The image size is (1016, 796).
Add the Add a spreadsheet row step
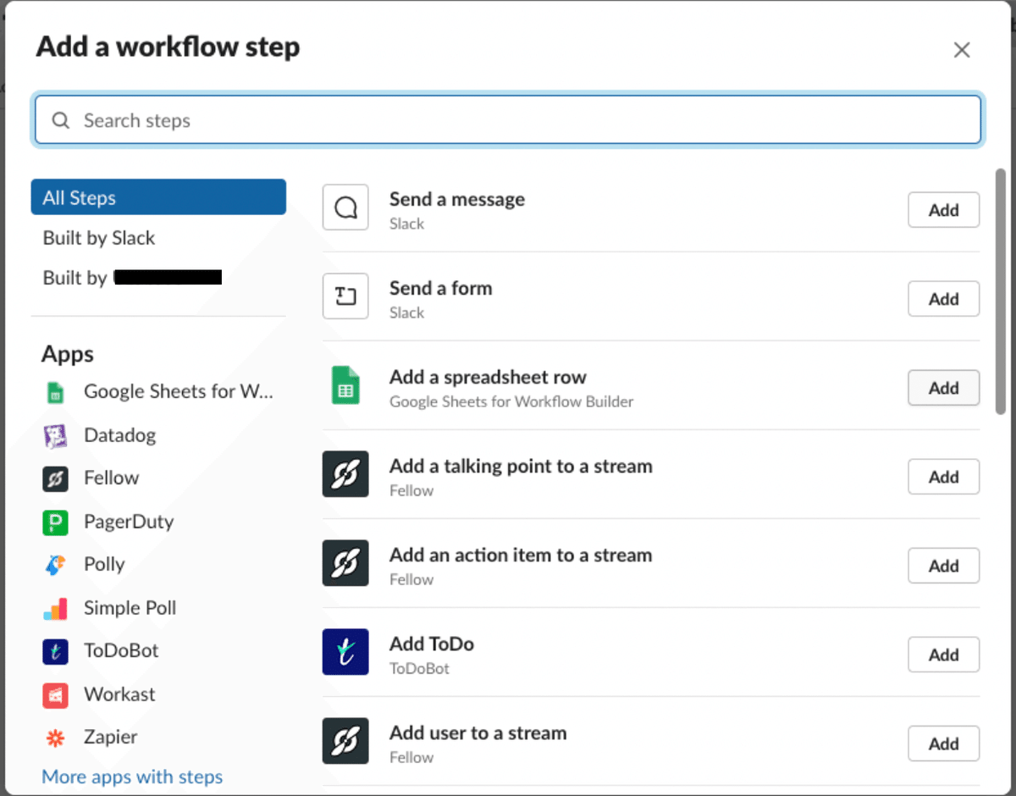click(943, 388)
